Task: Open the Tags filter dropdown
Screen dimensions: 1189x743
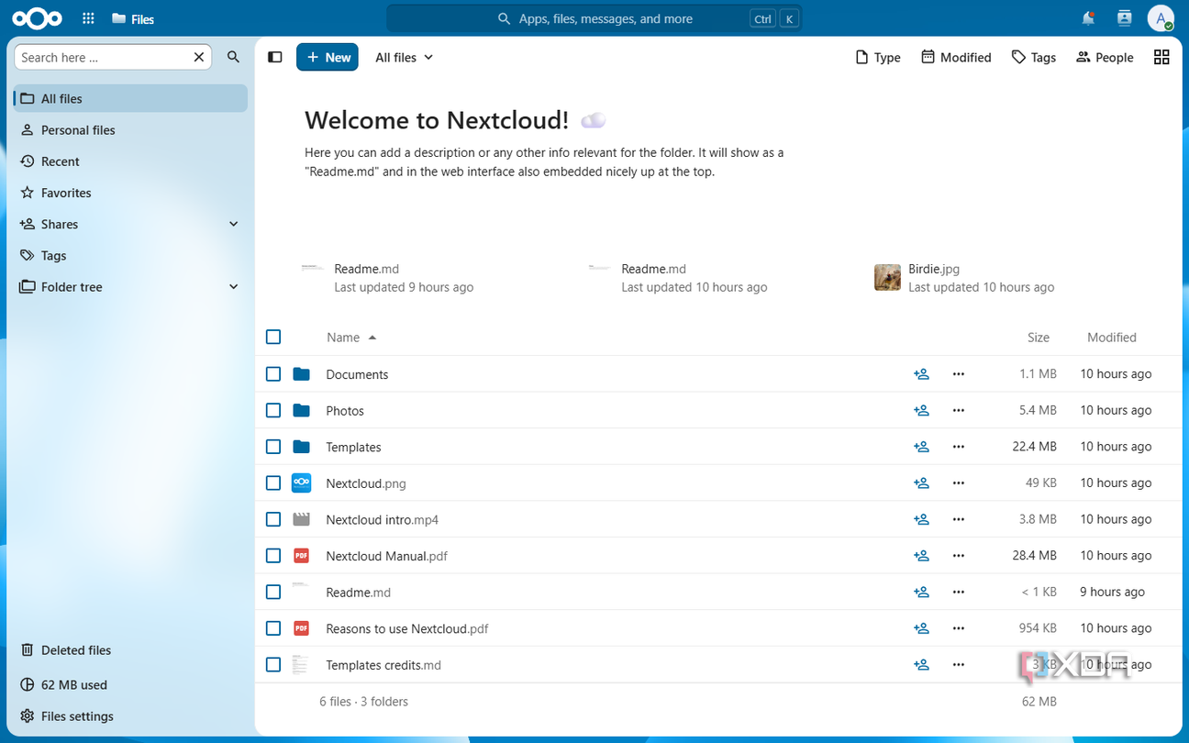Action: 1034,57
